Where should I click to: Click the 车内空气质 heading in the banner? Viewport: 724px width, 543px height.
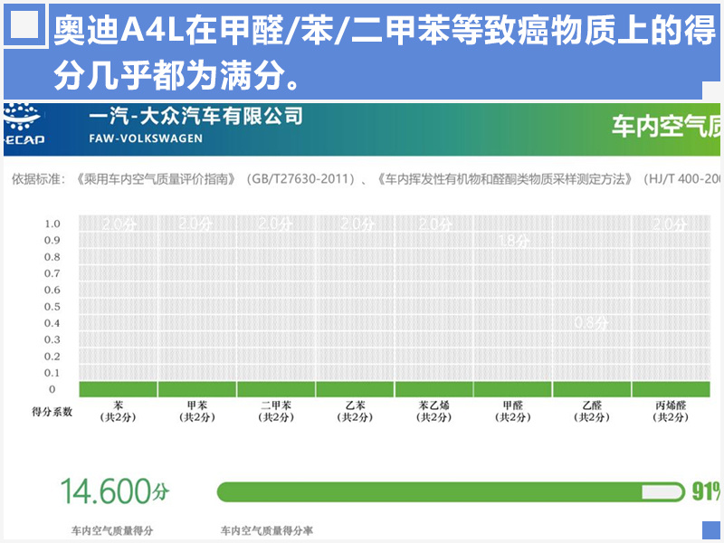pos(666,126)
